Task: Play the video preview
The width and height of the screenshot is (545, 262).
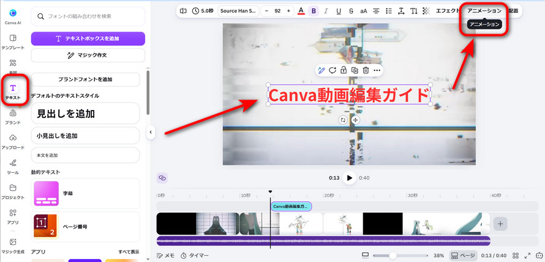Action: (349, 178)
